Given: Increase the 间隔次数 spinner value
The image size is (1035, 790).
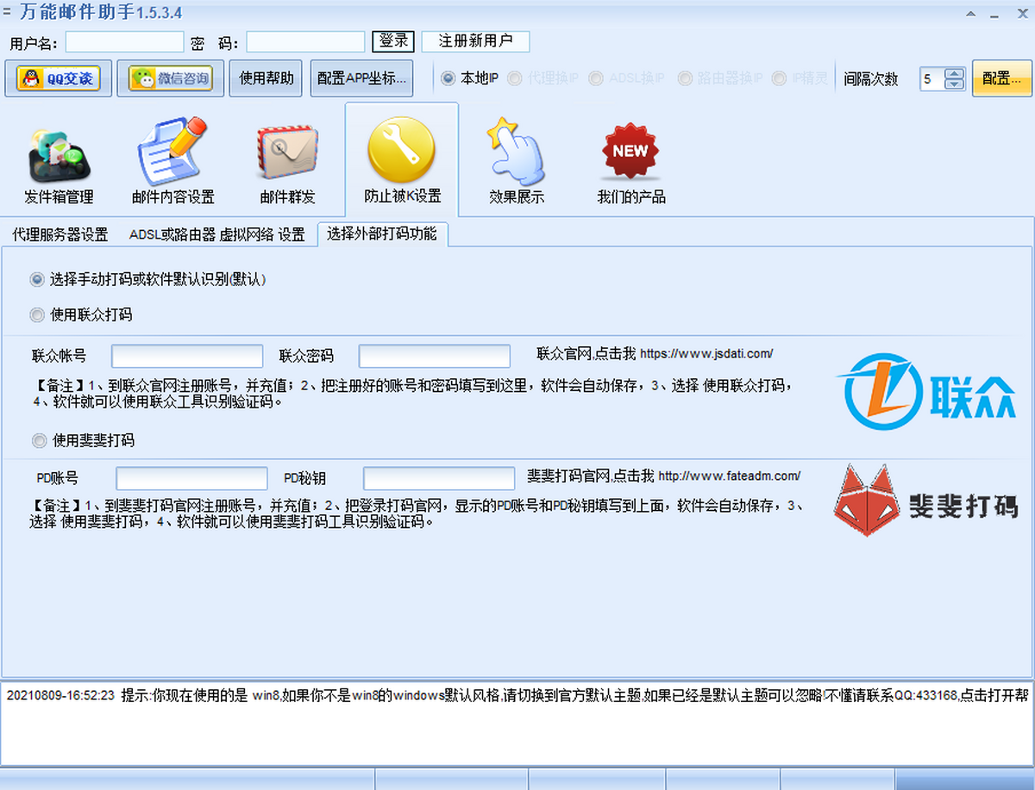Looking at the screenshot, I should pos(954,74).
